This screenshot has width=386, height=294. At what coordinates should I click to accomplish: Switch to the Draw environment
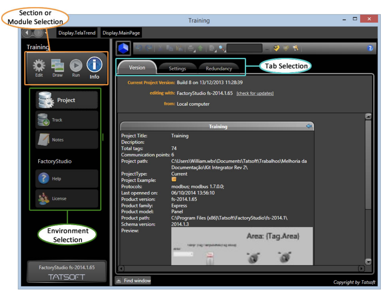click(x=57, y=66)
